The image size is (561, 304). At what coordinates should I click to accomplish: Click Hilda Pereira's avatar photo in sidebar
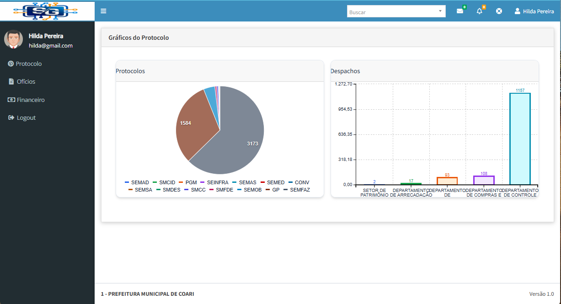[x=14, y=39]
